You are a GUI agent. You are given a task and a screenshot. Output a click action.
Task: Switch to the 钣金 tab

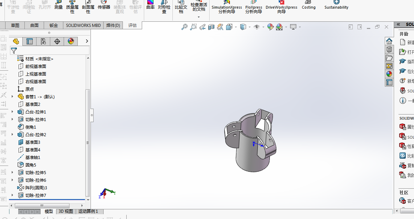pyautogui.click(x=54, y=25)
